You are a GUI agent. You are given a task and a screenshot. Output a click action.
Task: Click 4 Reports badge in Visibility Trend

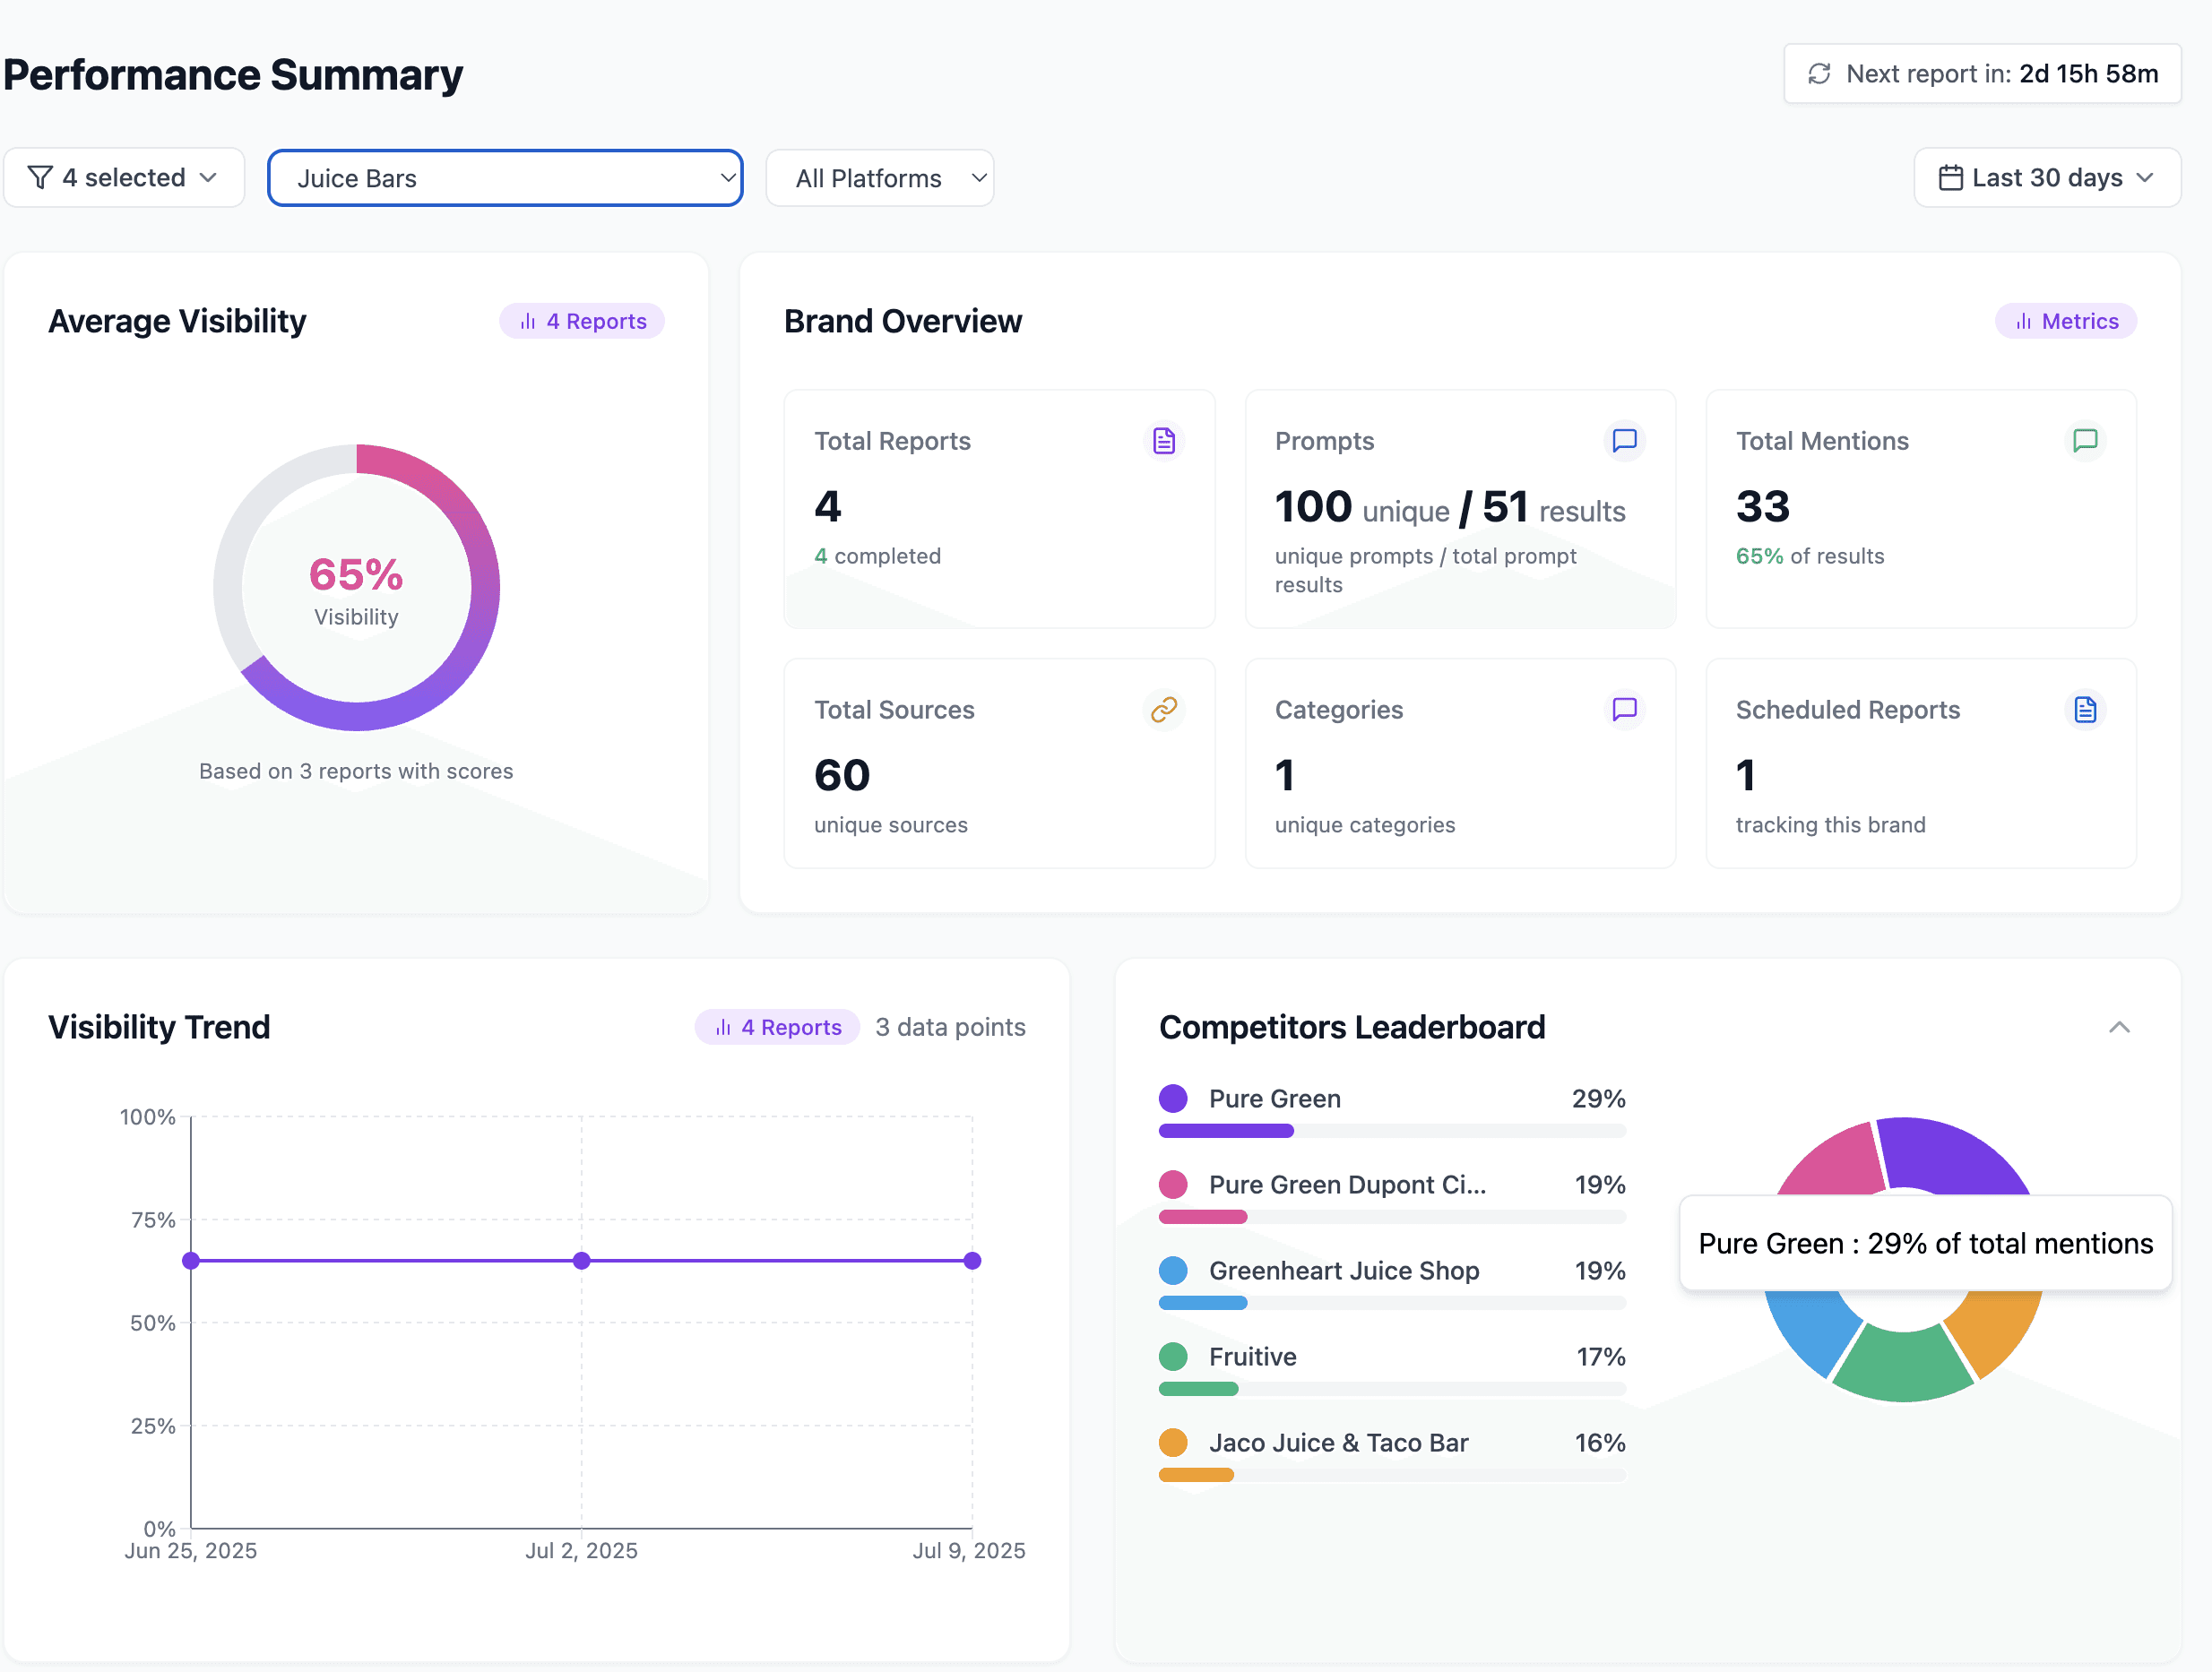pos(778,1027)
